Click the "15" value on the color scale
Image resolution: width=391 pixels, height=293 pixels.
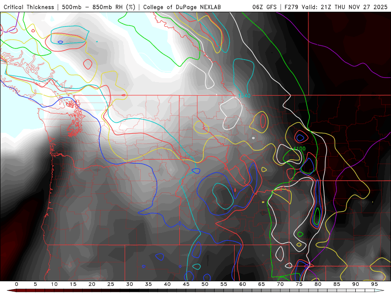coord(73,284)
